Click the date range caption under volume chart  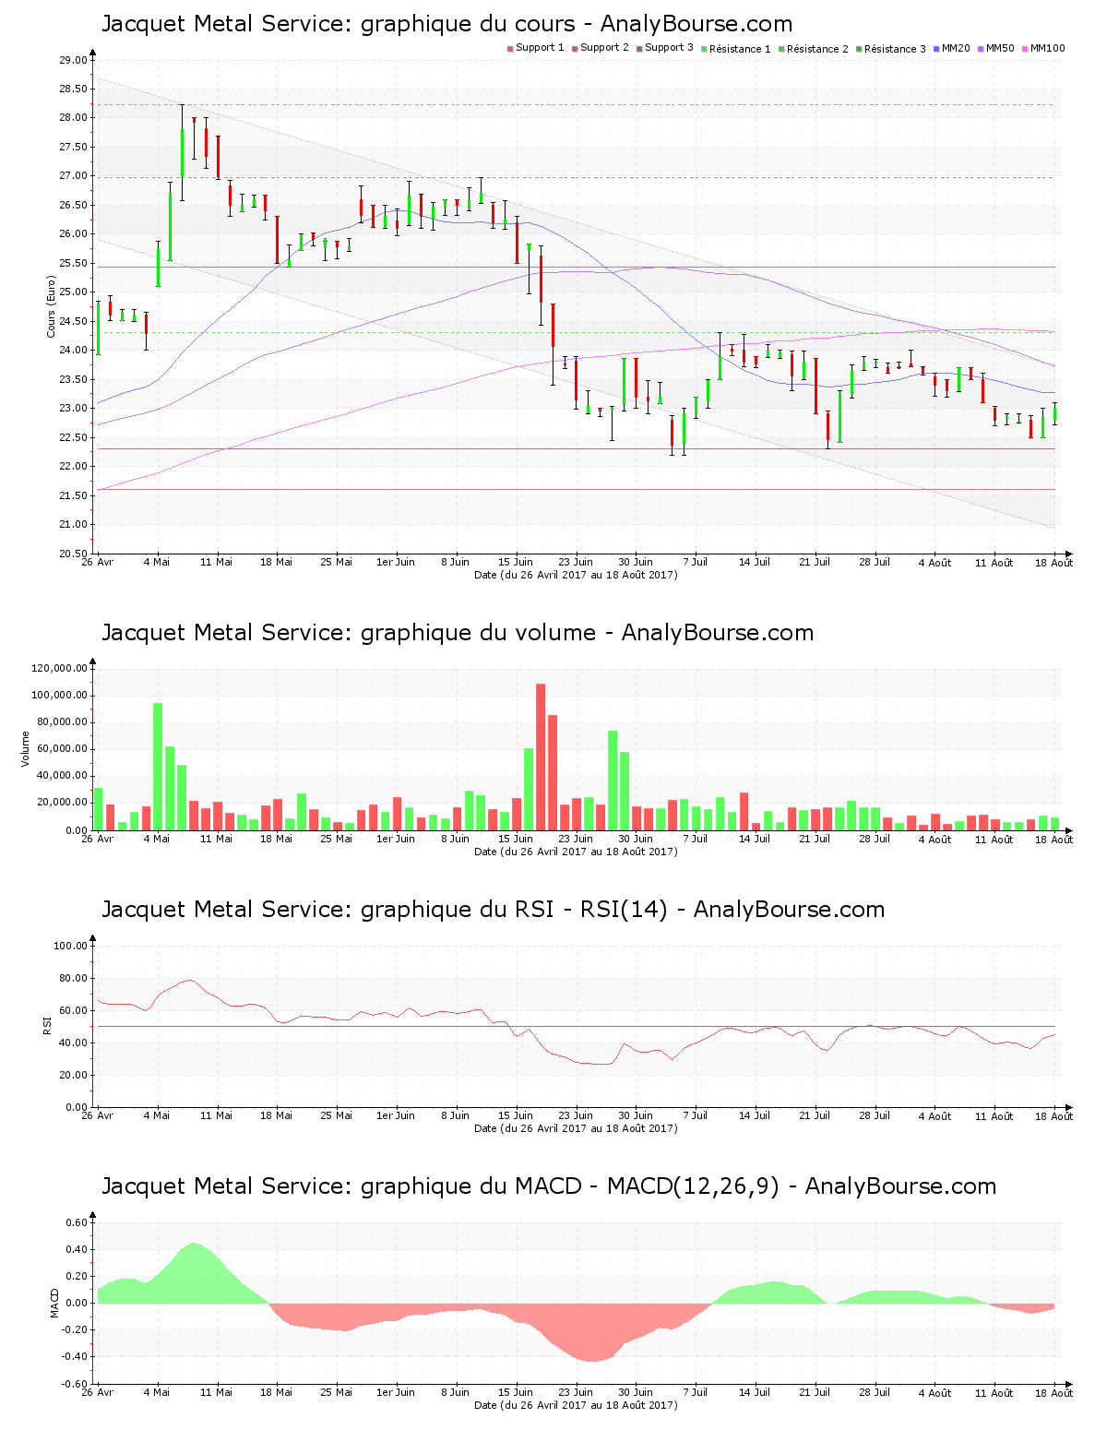click(576, 852)
